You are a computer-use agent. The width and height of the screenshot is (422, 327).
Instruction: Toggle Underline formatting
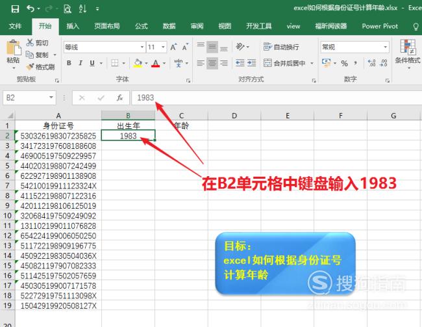[92, 63]
